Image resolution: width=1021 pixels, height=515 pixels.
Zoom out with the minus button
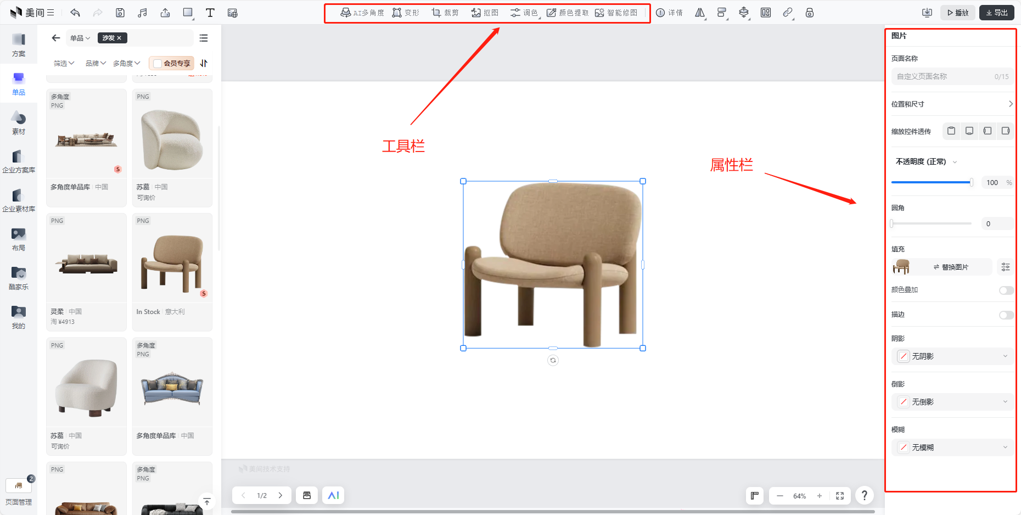(x=779, y=496)
